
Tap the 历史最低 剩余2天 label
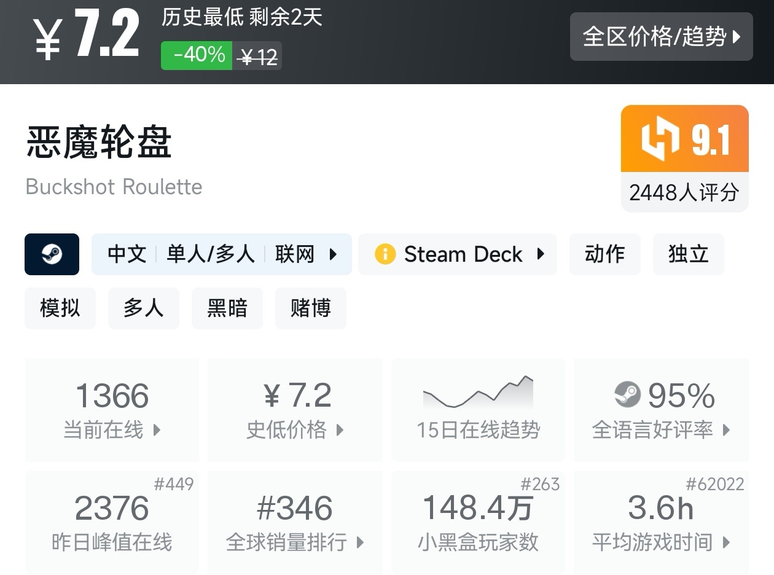[242, 17]
